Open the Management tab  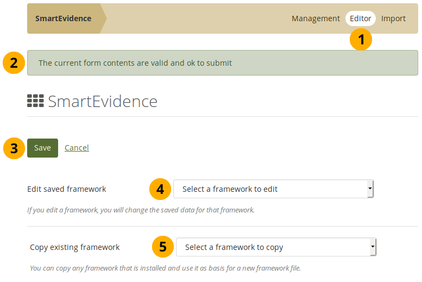316,18
